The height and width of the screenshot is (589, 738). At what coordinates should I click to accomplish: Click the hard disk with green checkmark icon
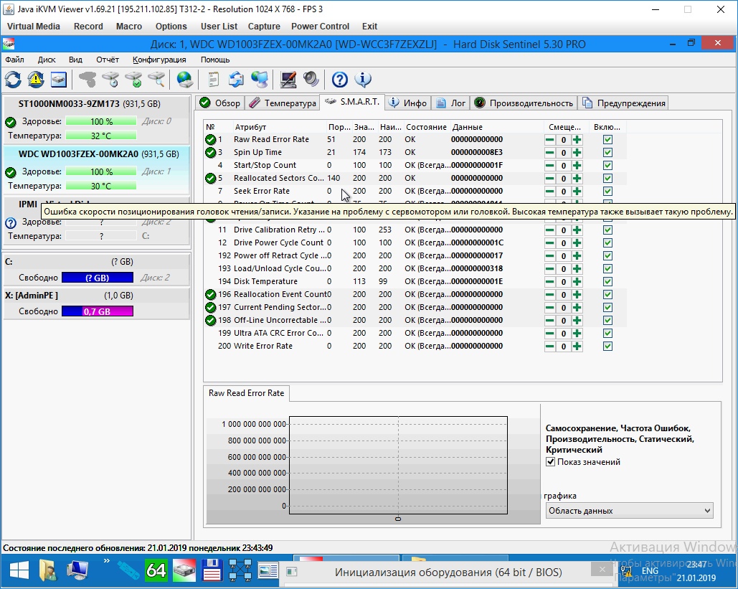pyautogui.click(x=133, y=80)
